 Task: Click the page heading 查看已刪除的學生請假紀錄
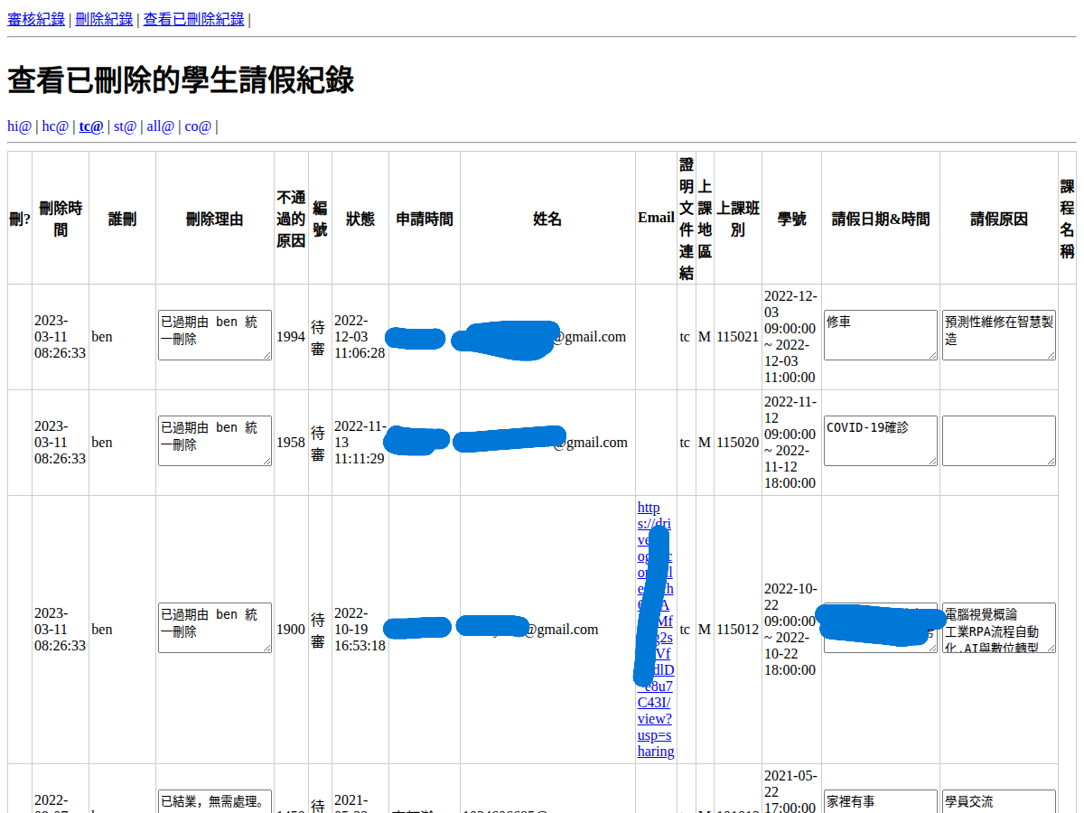[181, 80]
